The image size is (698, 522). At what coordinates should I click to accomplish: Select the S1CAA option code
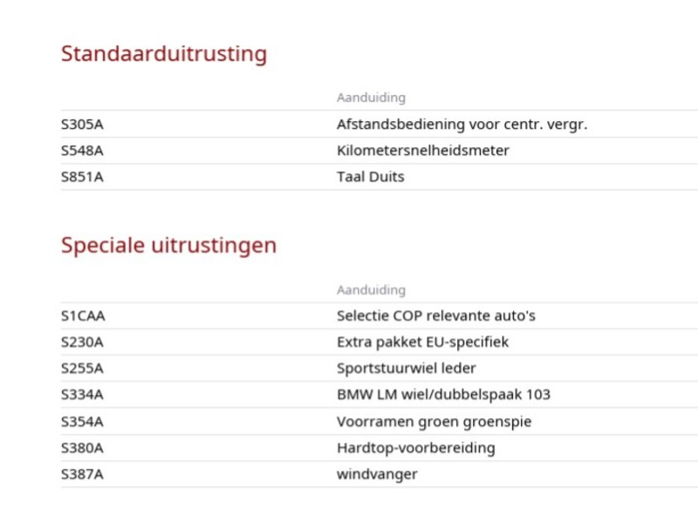(83, 316)
